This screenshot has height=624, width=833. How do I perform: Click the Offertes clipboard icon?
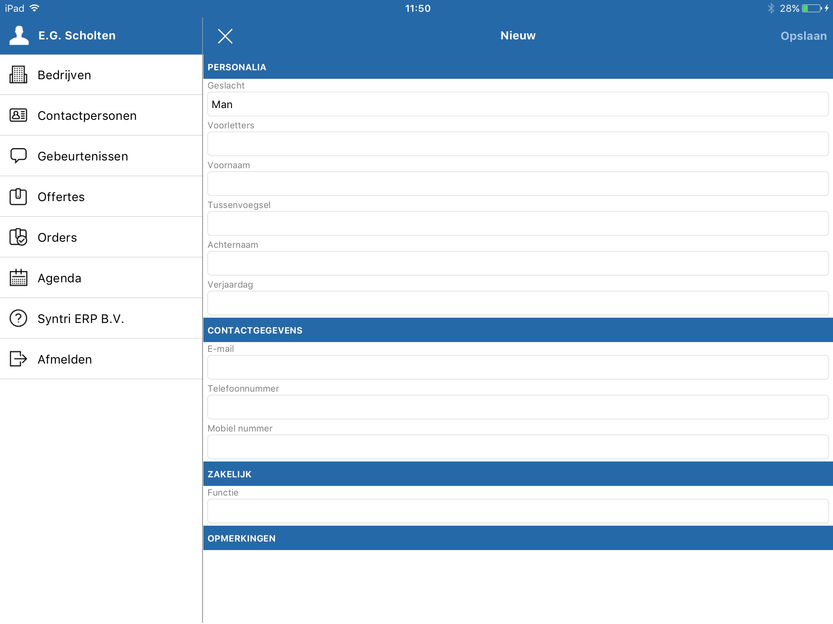point(18,197)
